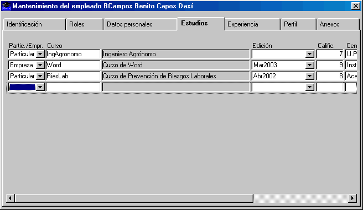363x210 pixels.
Task: Expand Particular dropdown for IngAgronomo row
Action: click(x=40, y=54)
